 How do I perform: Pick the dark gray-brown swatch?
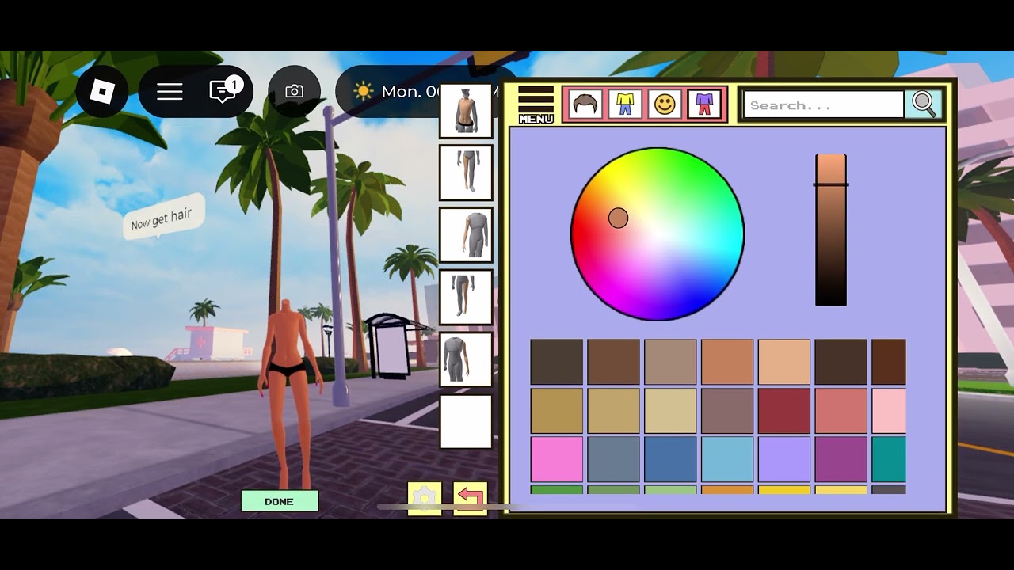pyautogui.click(x=556, y=362)
